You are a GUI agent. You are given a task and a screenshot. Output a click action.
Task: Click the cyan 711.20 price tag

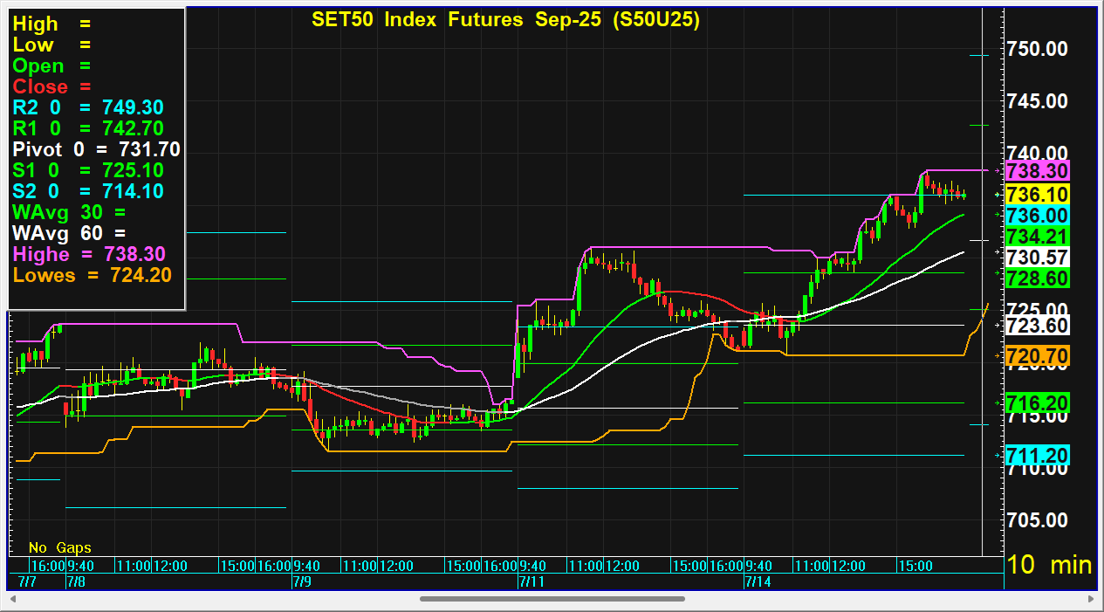(1038, 456)
